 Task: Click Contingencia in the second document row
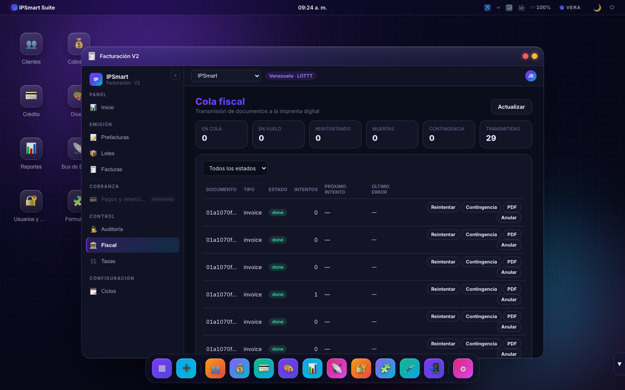click(x=481, y=234)
